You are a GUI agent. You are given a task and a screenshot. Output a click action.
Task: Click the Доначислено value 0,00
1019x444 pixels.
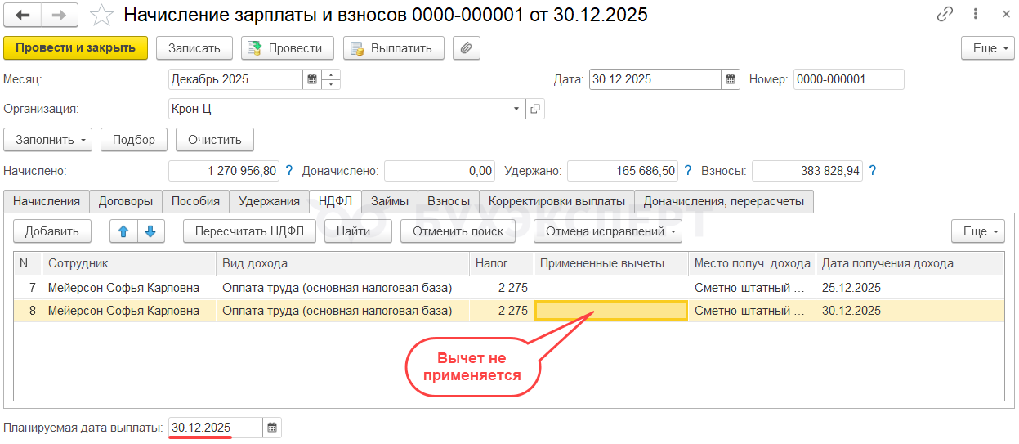(440, 170)
